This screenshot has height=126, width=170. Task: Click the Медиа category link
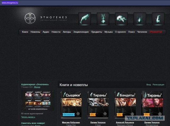(37, 87)
